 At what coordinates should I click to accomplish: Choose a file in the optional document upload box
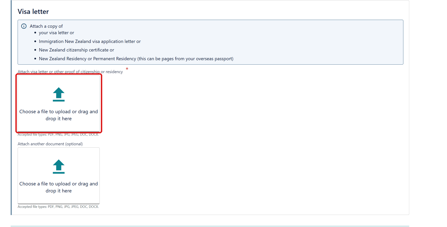tap(59, 176)
